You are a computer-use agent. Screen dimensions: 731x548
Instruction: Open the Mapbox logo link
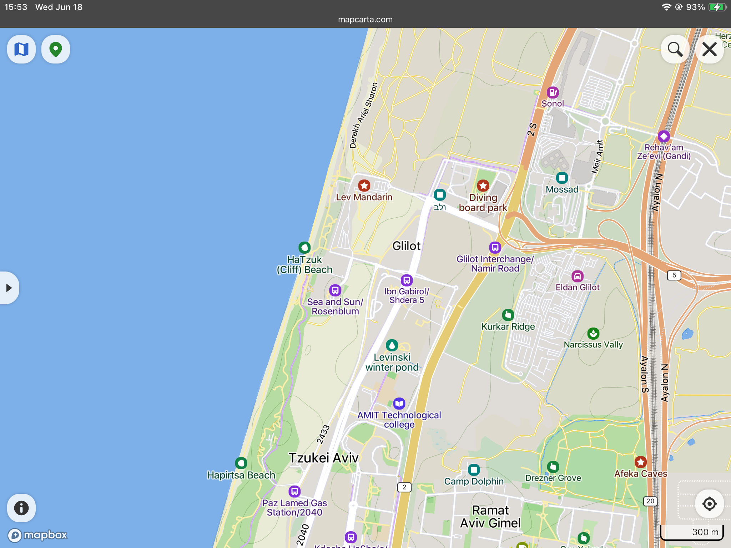click(38, 535)
